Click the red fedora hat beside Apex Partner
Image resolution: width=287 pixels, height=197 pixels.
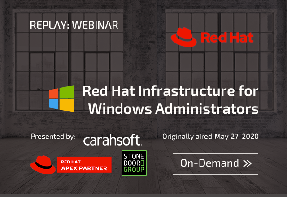[43, 165]
